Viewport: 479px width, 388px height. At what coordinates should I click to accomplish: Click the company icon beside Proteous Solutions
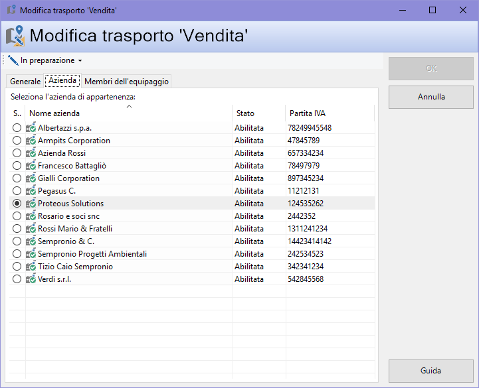(31, 203)
